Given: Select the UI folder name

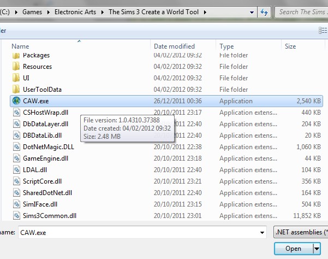Looking at the screenshot, I should tap(26, 78).
